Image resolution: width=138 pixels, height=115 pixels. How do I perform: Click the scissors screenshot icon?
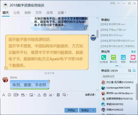coord(51,95)
